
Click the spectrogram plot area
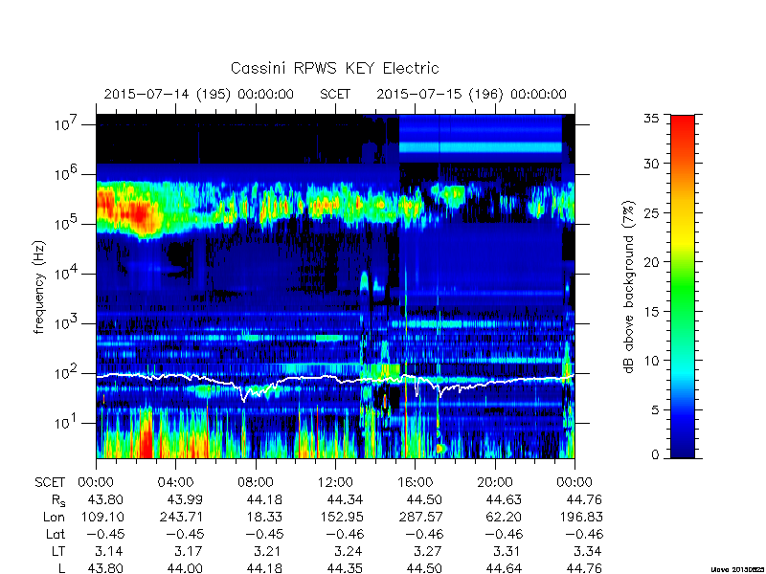pos(335,286)
